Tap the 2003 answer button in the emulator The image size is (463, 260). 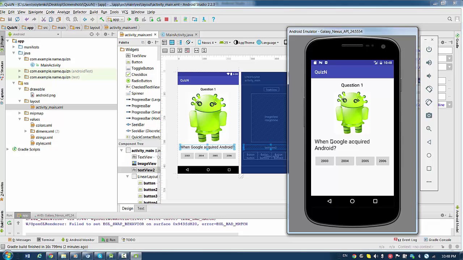[324, 161]
